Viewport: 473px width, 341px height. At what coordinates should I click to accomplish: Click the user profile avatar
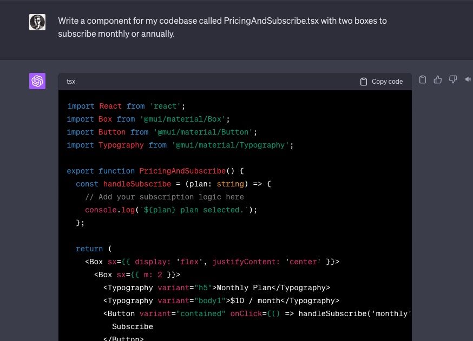point(37,22)
